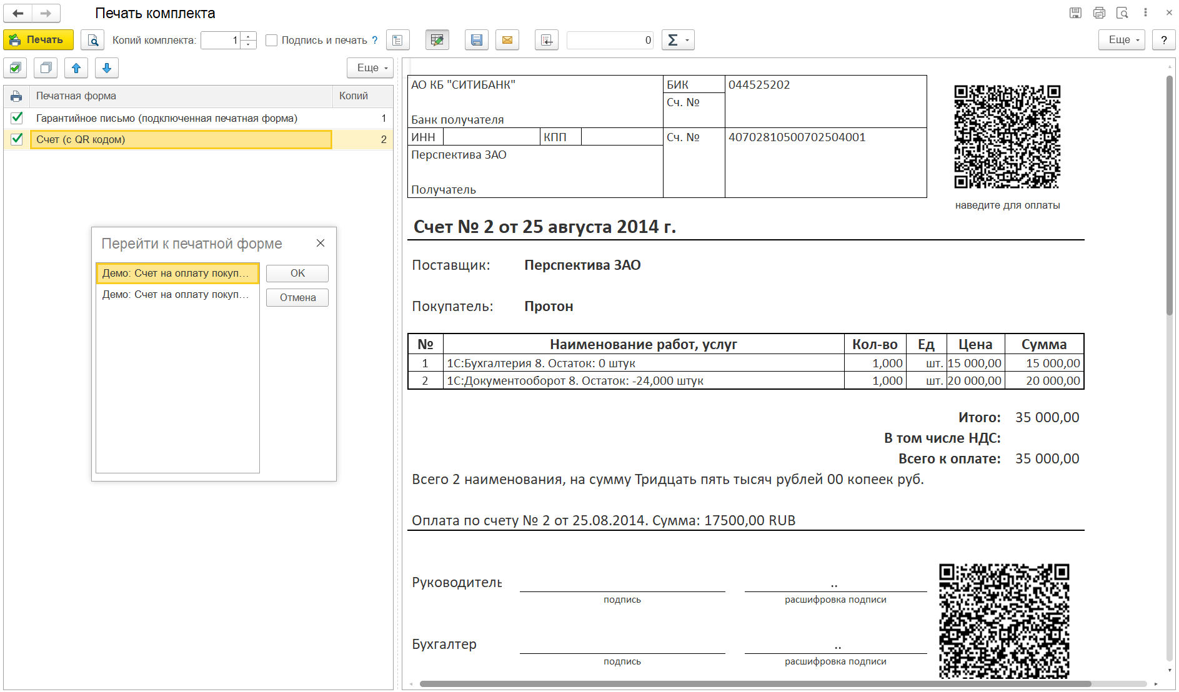Confirm dialog with OK button
Image resolution: width=1179 pixels, height=692 pixels.
coord(297,273)
